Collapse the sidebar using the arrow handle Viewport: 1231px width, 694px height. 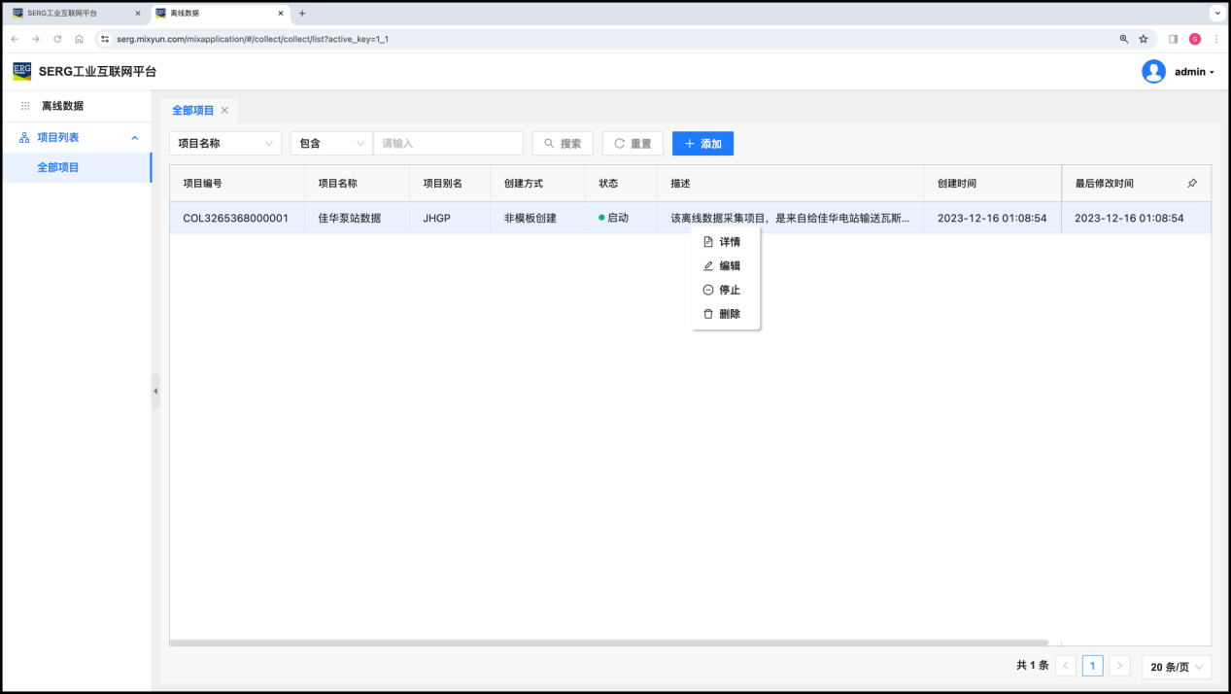155,391
